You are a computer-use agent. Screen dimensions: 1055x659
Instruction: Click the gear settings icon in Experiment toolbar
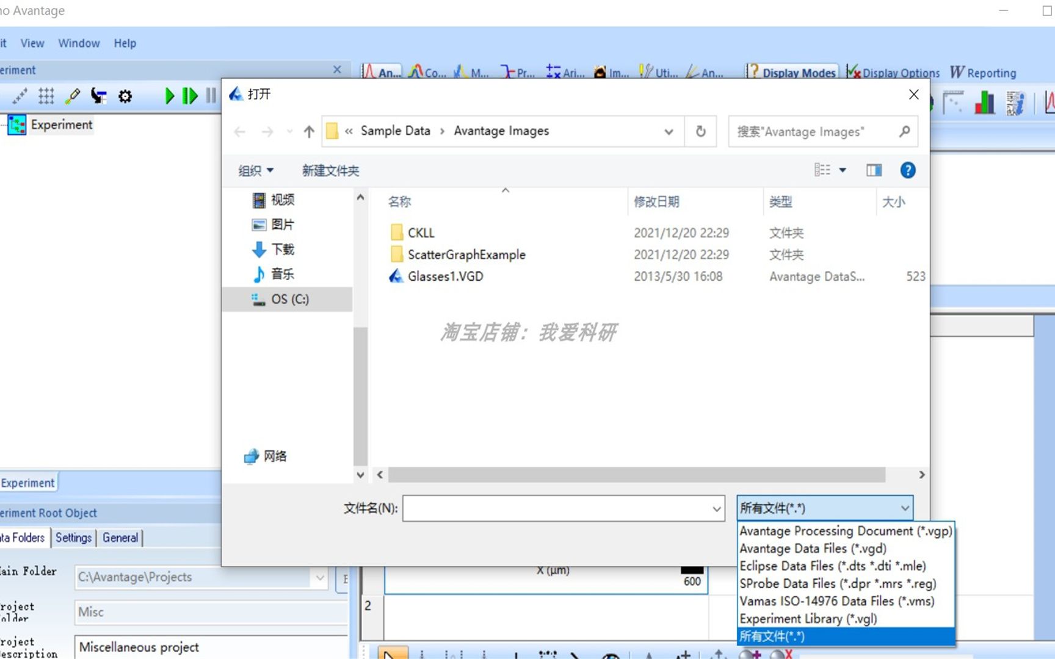[x=125, y=96]
